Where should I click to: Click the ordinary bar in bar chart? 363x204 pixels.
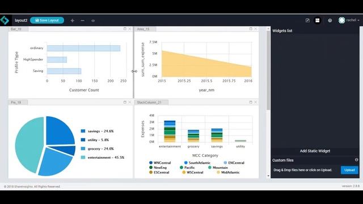pyautogui.click(x=83, y=48)
